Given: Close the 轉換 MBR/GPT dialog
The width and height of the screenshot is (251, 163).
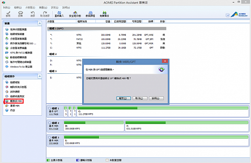Looking at the screenshot, I should coord(165,61).
